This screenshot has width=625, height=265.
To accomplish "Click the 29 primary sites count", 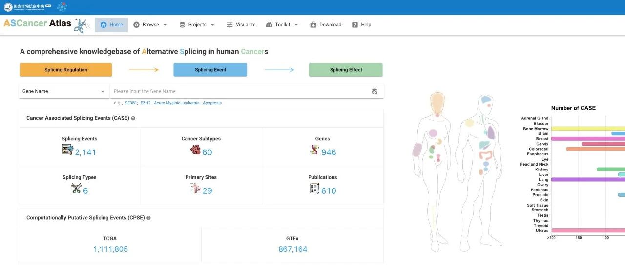I will 207,191.
